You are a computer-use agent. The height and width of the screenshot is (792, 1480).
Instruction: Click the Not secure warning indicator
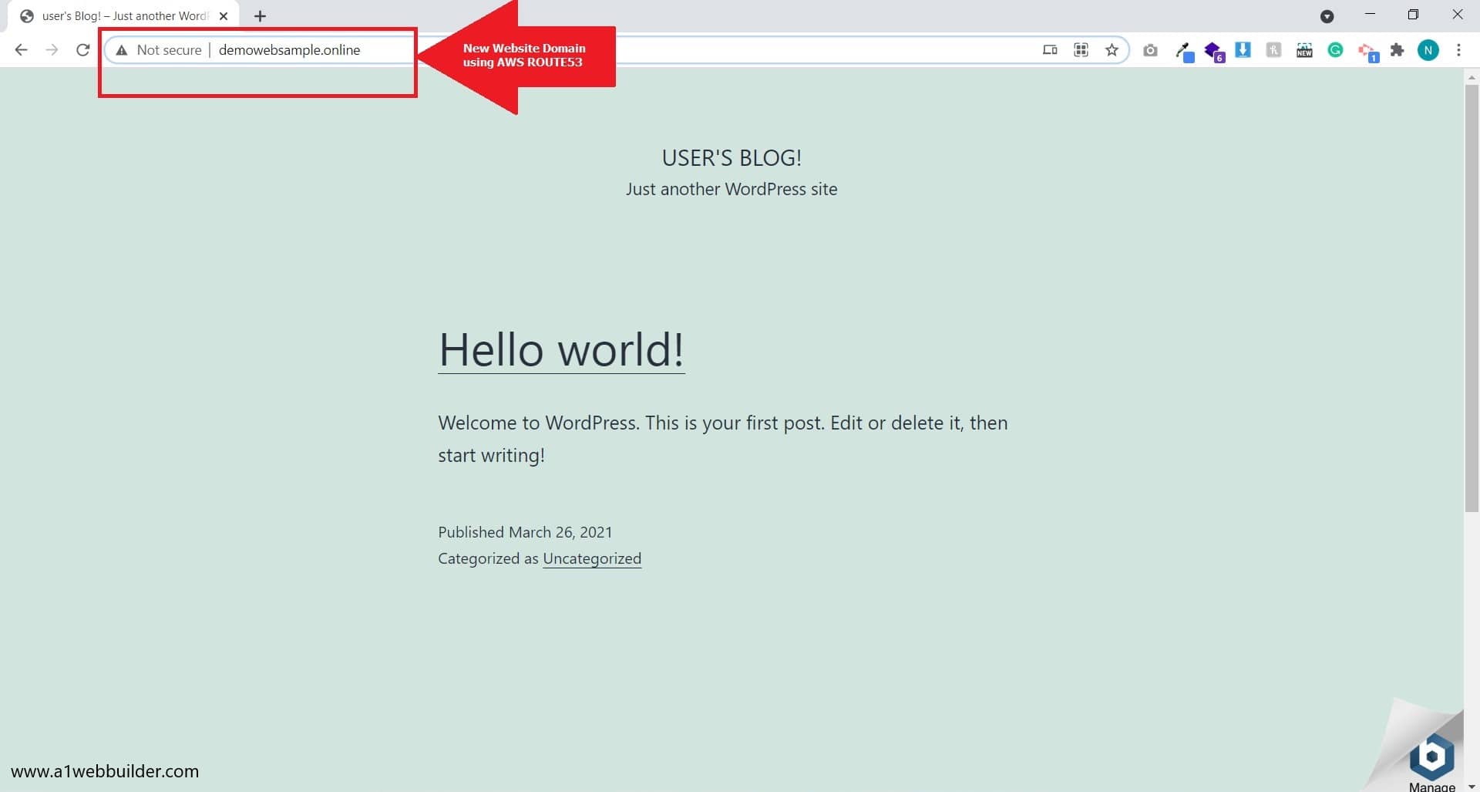[x=159, y=49]
